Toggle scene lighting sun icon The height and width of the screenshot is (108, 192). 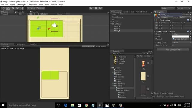coord(35,14)
